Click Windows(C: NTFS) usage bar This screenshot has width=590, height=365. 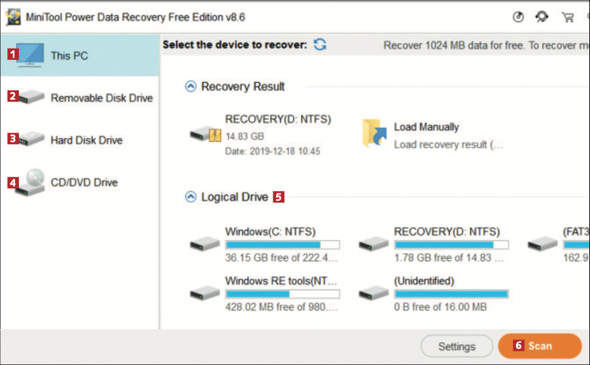point(282,245)
